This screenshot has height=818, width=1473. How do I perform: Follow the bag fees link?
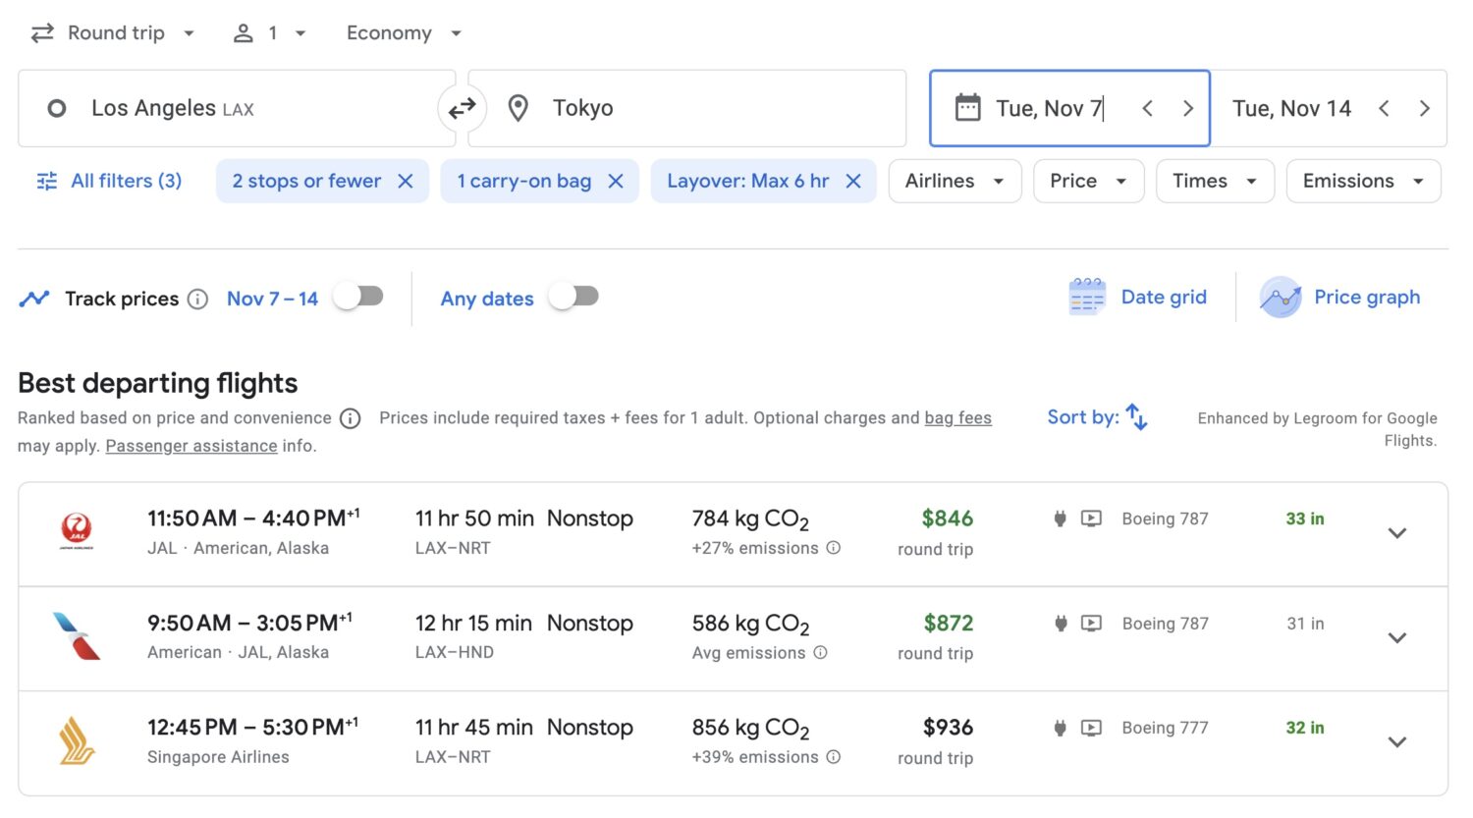click(x=957, y=418)
